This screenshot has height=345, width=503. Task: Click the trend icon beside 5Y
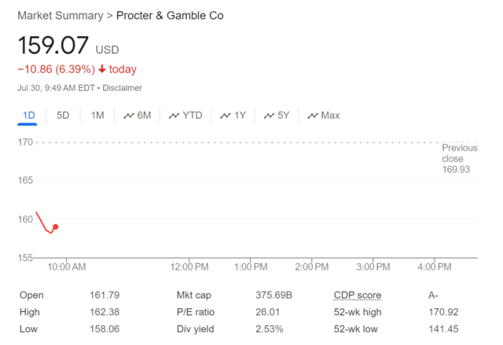pyautogui.click(x=269, y=116)
